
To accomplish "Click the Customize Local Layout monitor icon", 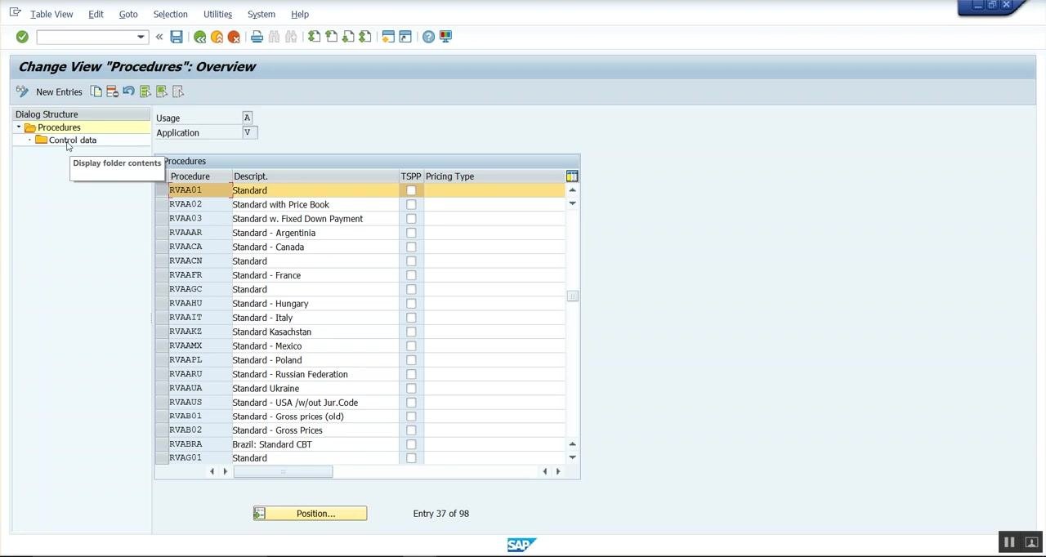I will [x=445, y=37].
